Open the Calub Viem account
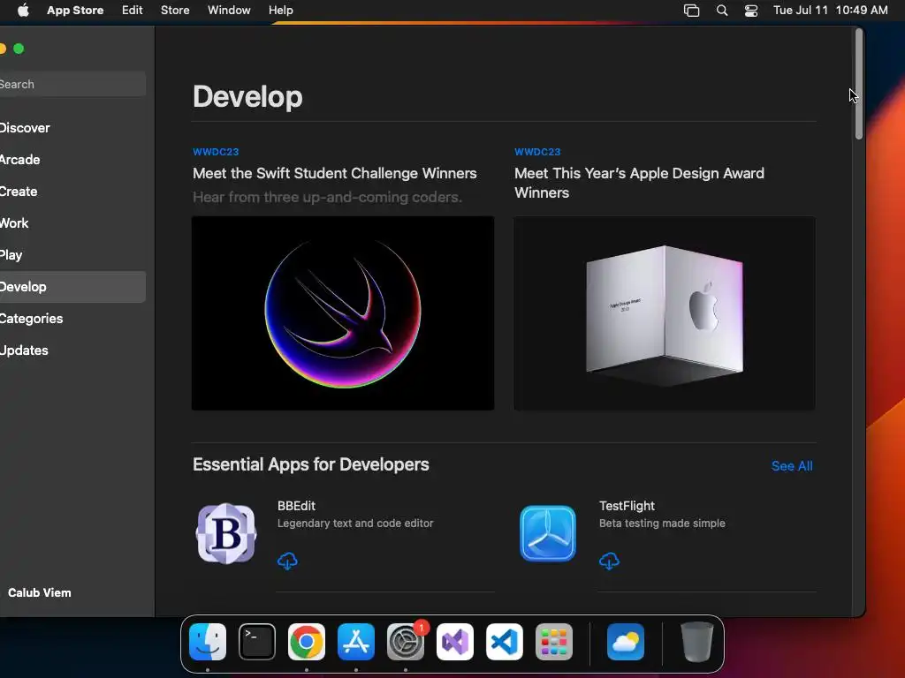Viewport: 905px width, 678px height. coord(39,592)
